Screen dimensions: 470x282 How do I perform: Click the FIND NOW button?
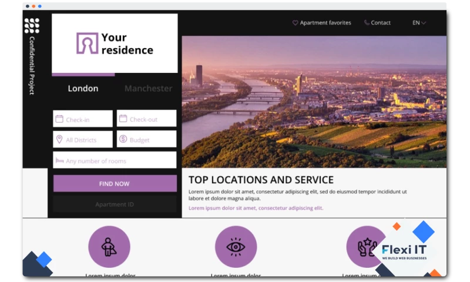115,183
